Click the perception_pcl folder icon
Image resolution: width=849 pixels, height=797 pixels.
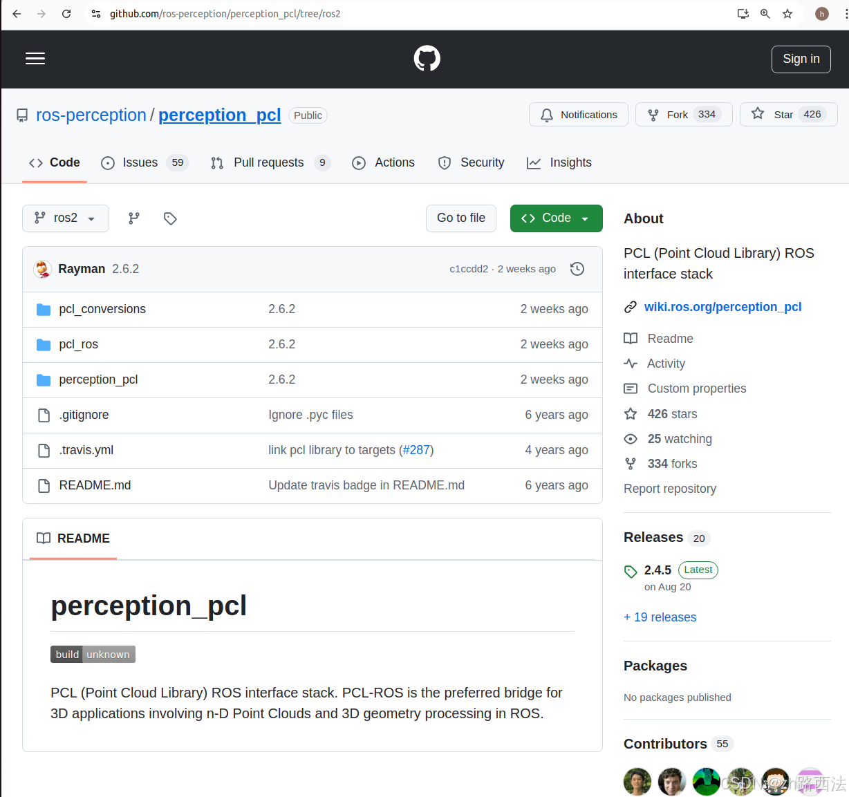[44, 380]
